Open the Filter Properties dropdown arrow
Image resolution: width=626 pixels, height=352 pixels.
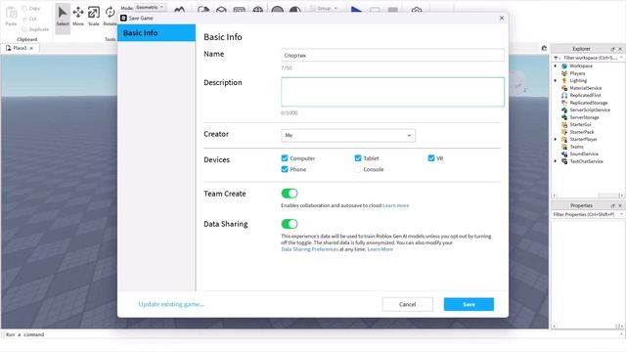coord(621,215)
